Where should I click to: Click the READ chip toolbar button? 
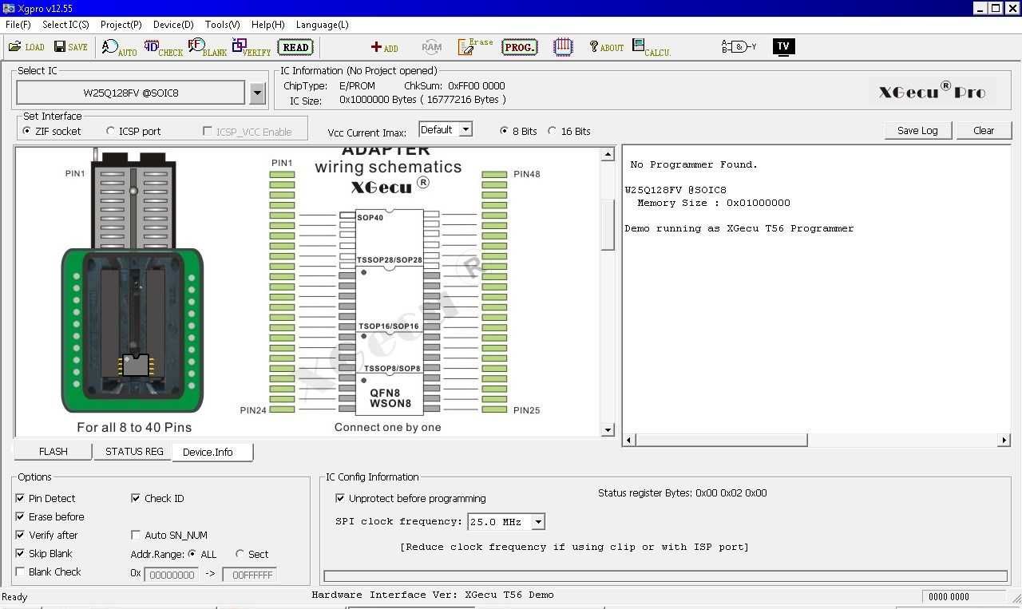pos(295,47)
